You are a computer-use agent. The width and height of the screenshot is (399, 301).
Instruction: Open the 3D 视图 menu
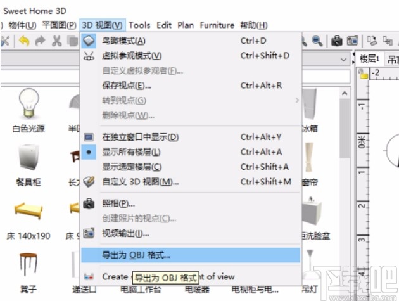[x=103, y=25]
